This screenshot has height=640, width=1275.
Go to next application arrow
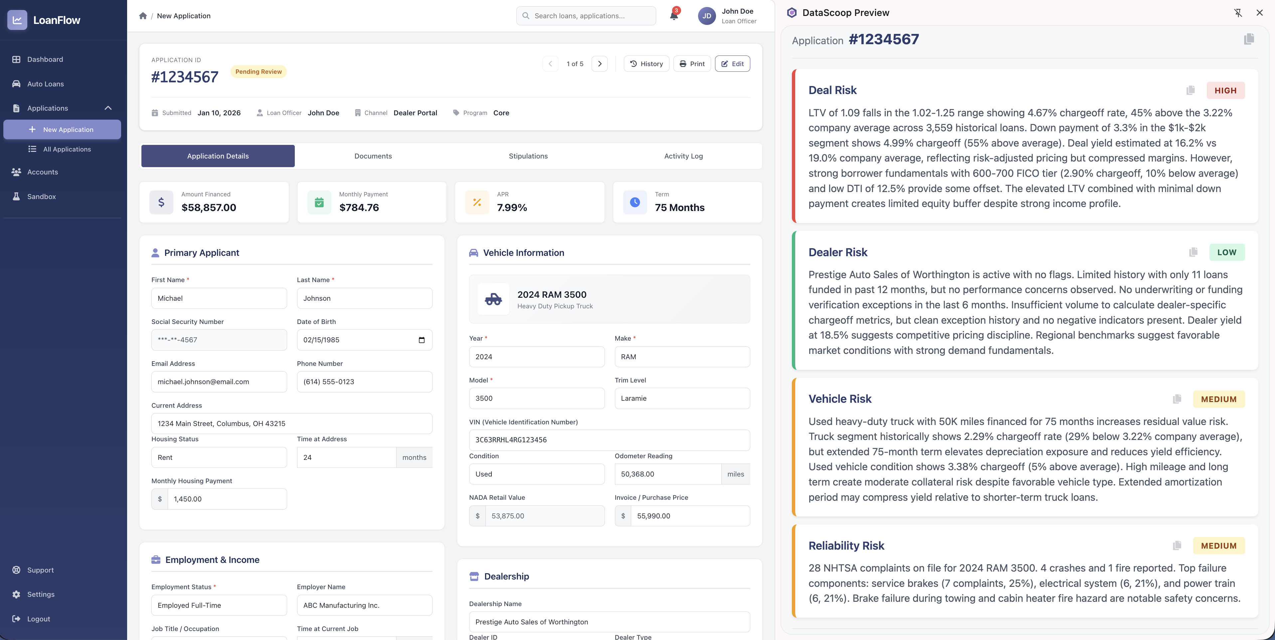[599, 64]
